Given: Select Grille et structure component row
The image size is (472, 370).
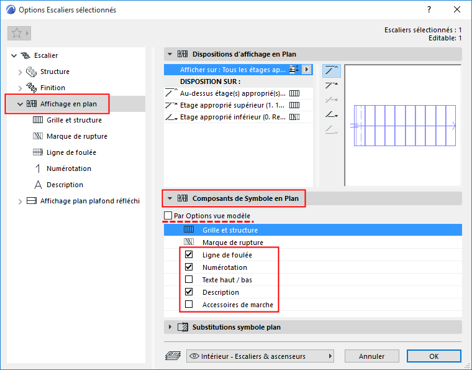Looking at the screenshot, I should (313, 230).
